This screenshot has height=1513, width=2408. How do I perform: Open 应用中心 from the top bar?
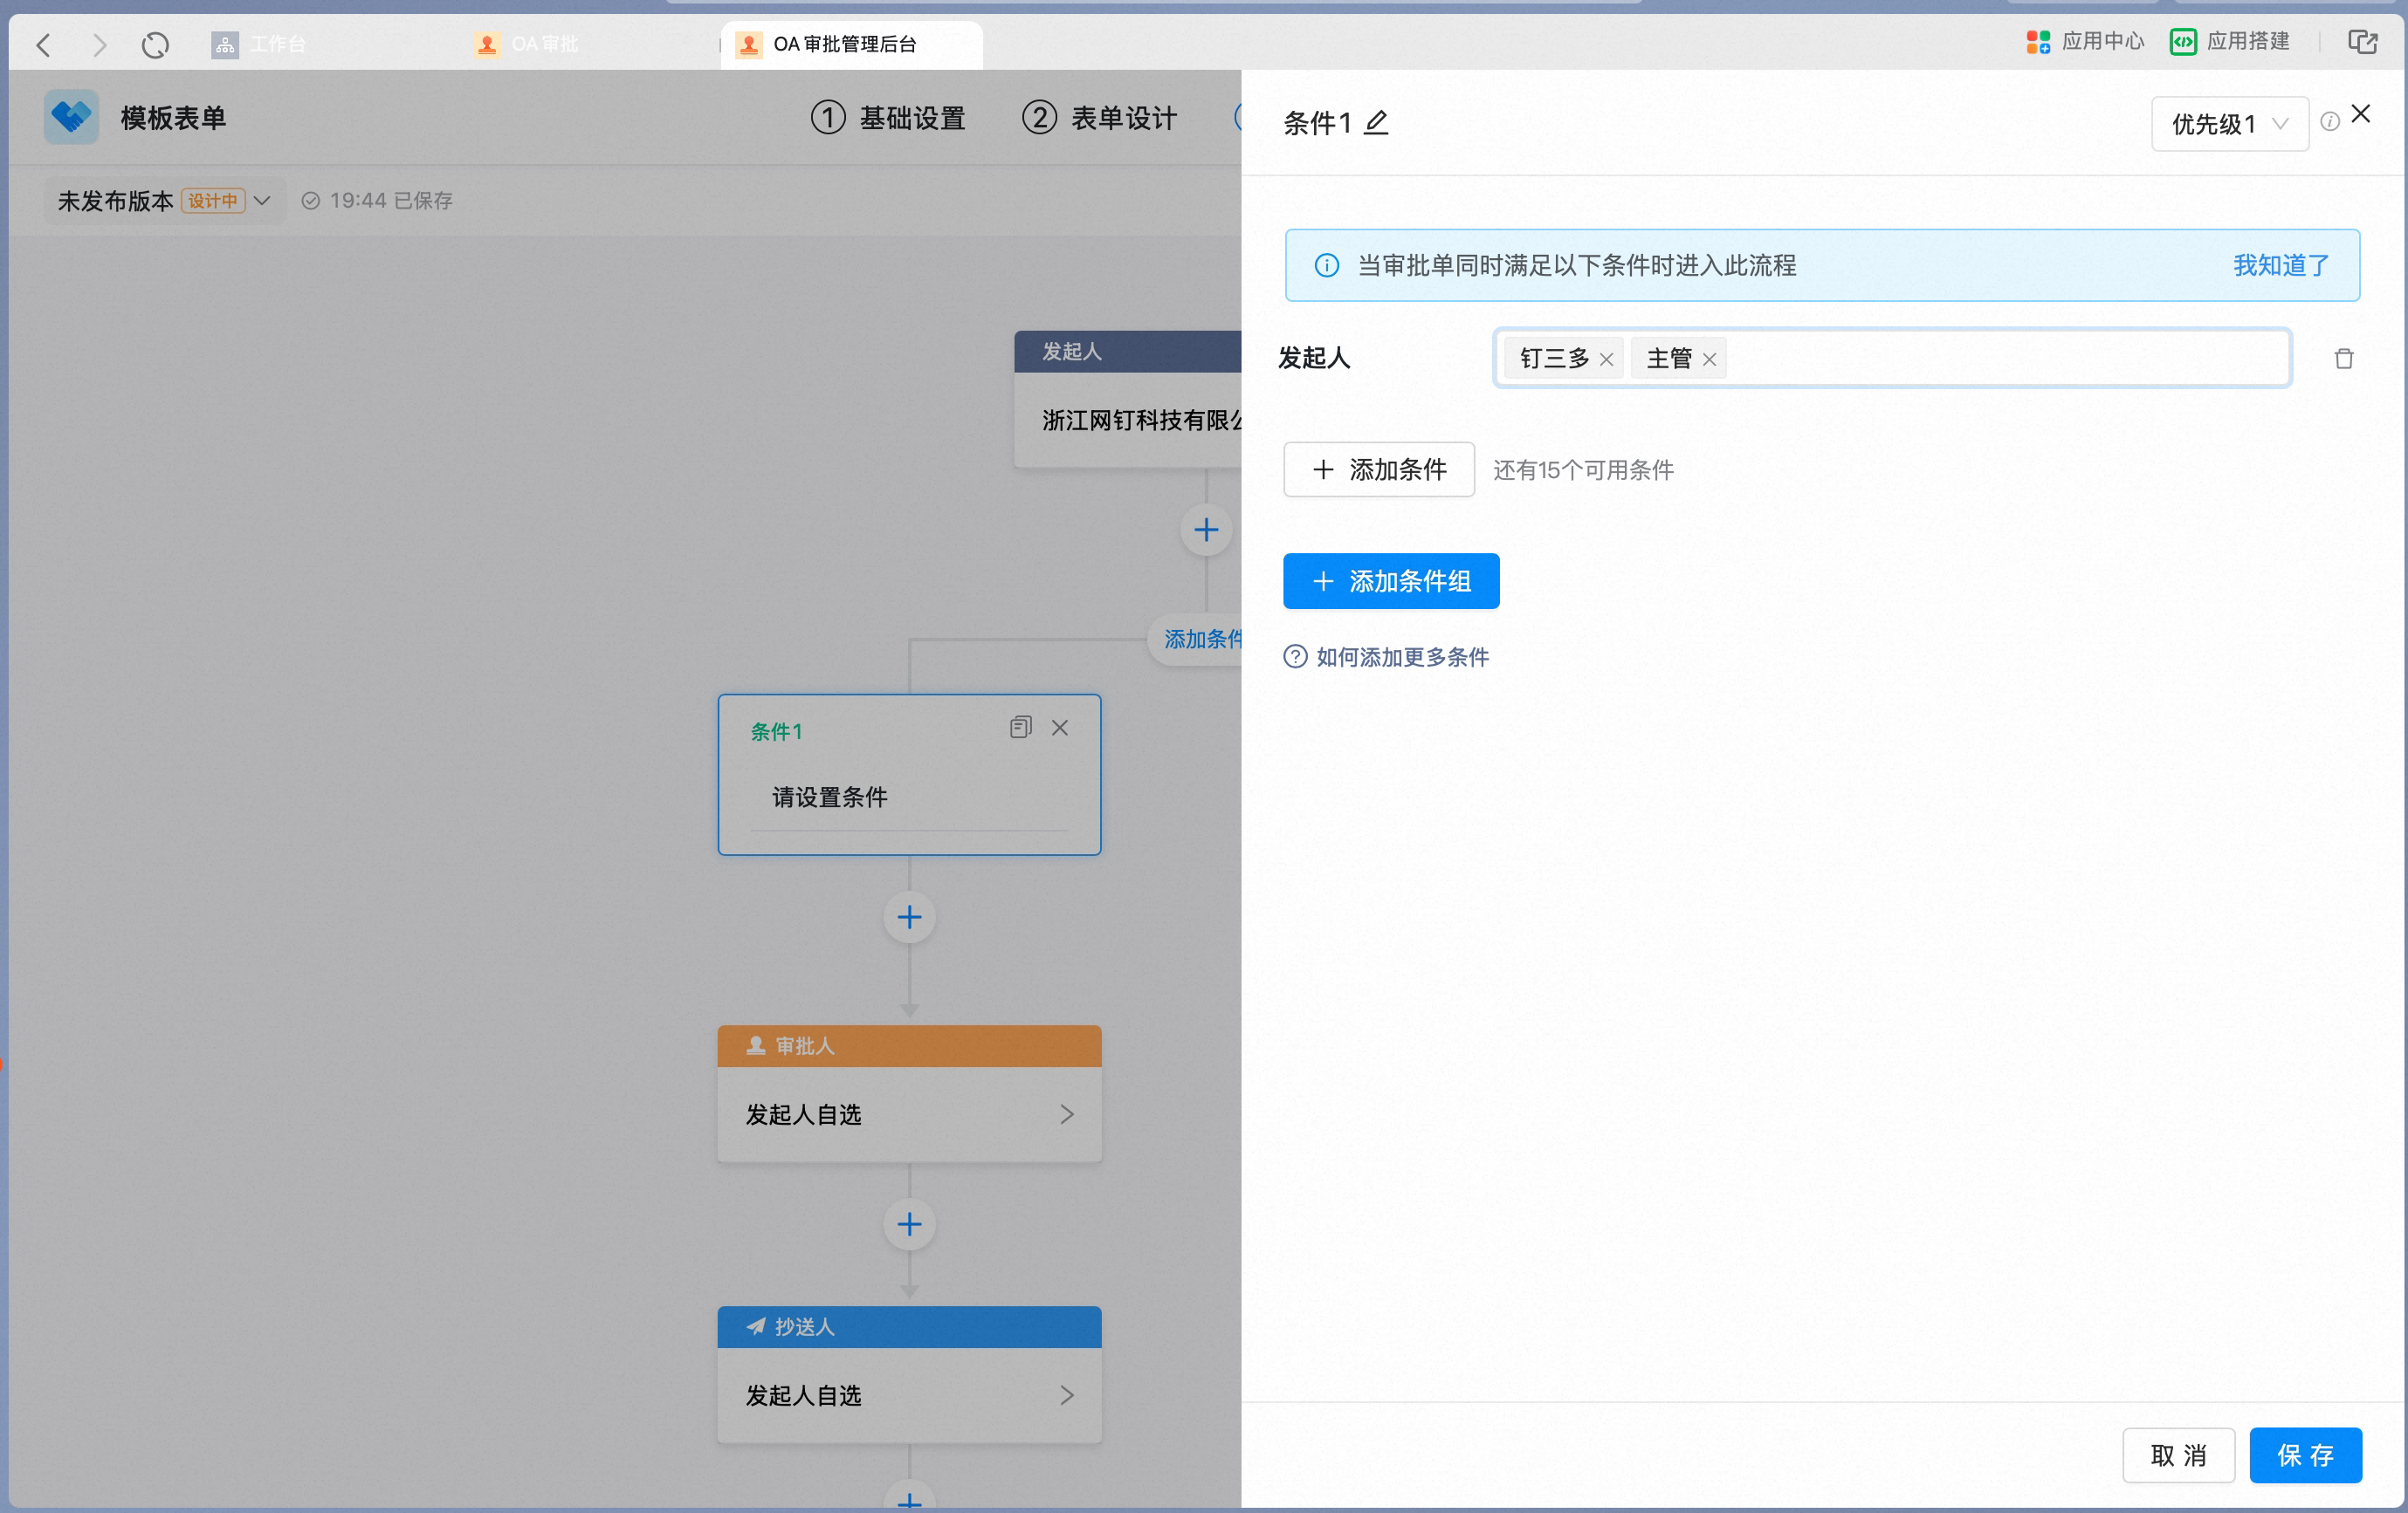pyautogui.click(x=2085, y=41)
